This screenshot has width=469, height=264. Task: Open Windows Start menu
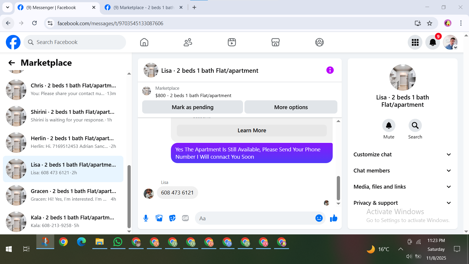pos(9,249)
